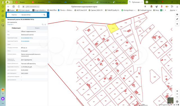Open cadastral number link 50:16:0000000:73711
This screenshot has height=106, width=180.
(x=27, y=38)
